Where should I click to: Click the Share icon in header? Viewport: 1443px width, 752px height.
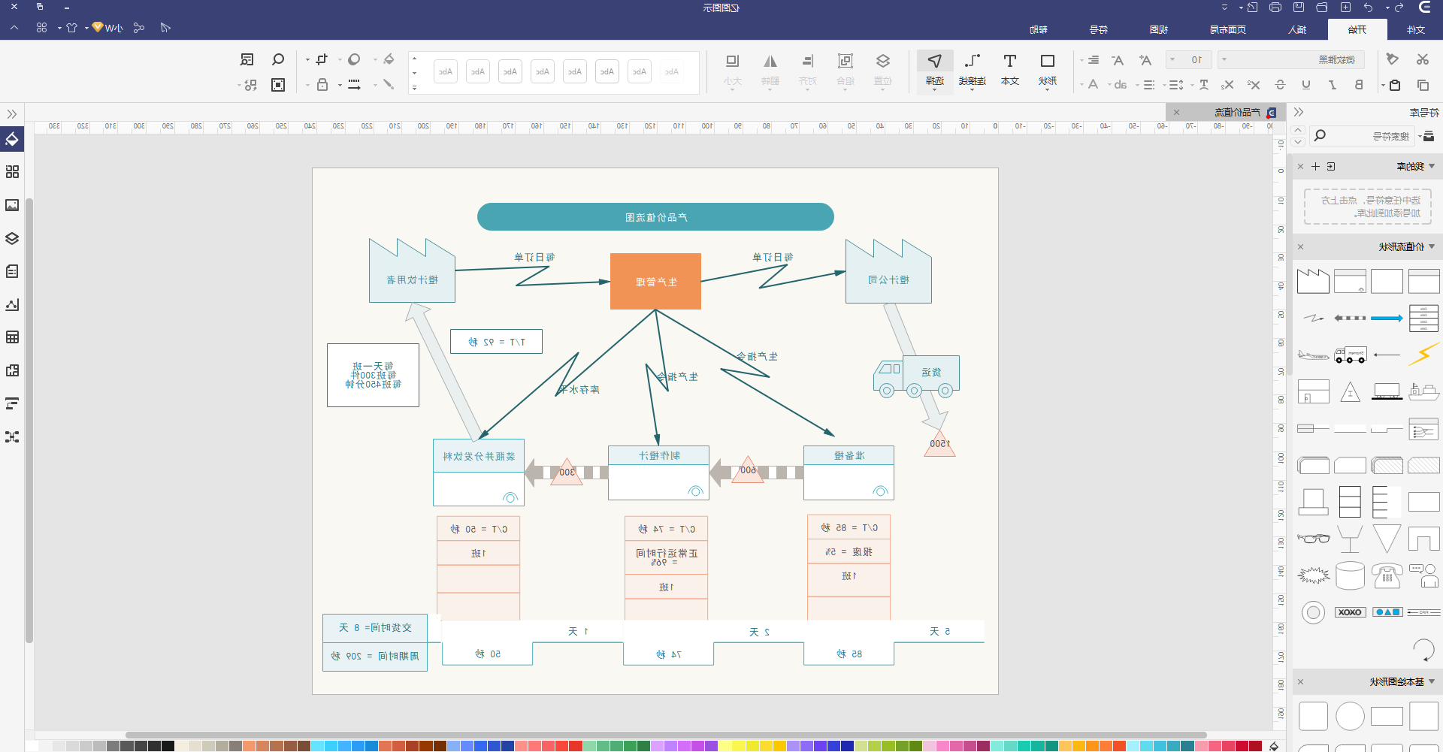pyautogui.click(x=139, y=28)
